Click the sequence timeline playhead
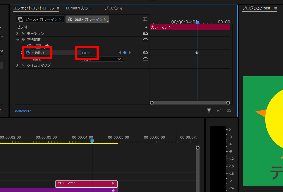 pyautogui.click(x=92, y=141)
